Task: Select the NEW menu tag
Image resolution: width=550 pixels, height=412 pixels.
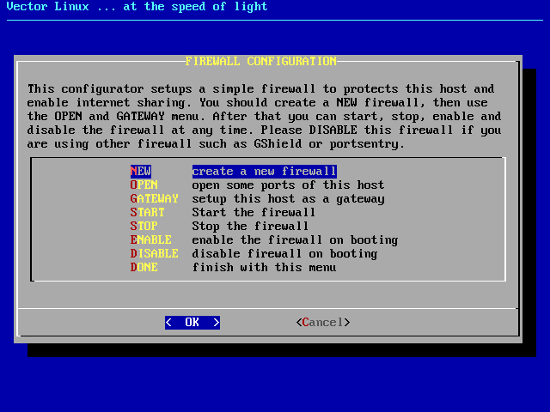Action: [x=141, y=172]
